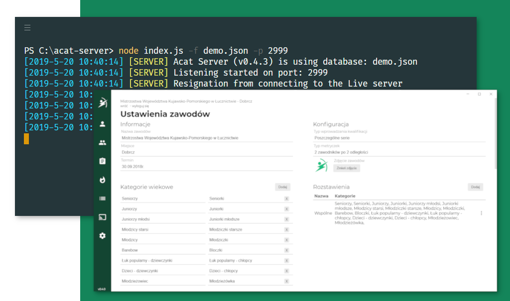Open the group of people sidebar icon
Viewport: 510px width, 301px height.
pyautogui.click(x=103, y=143)
